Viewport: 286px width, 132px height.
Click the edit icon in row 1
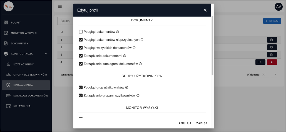tap(272, 40)
